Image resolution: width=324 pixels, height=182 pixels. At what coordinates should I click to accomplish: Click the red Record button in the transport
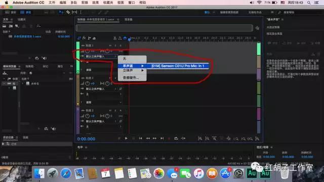(169, 139)
